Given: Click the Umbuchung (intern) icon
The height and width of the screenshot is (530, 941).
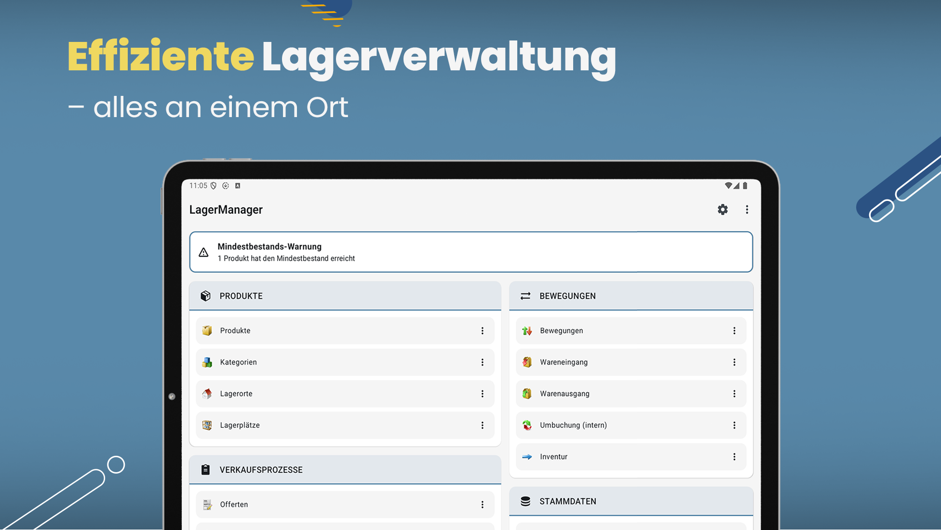Looking at the screenshot, I should click(527, 425).
